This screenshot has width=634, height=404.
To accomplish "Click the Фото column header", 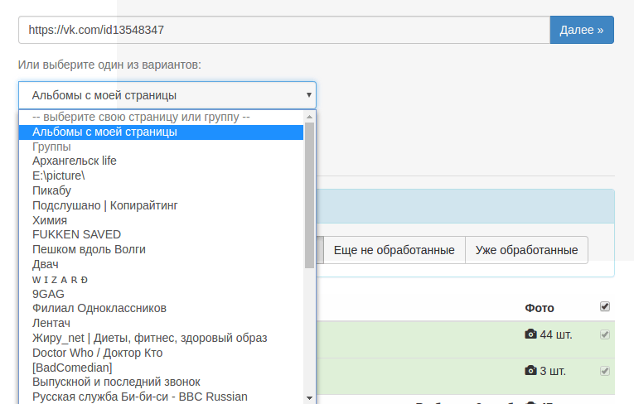I will (540, 308).
